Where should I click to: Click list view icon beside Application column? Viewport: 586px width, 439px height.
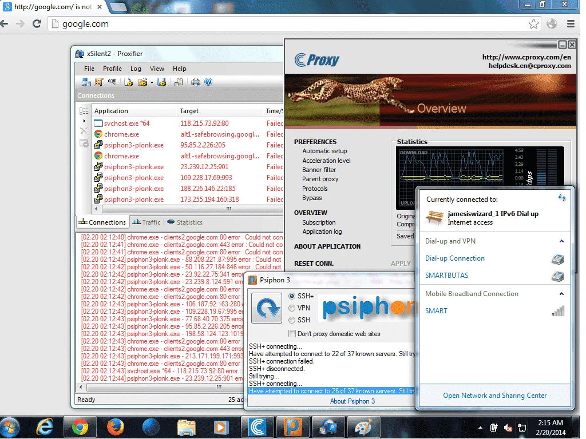84,111
